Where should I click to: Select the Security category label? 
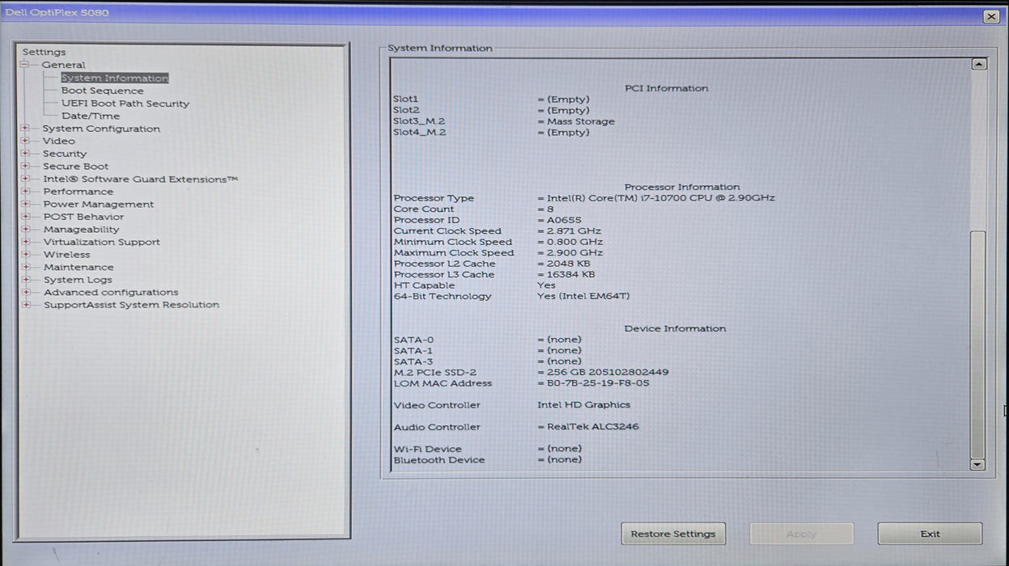pos(65,154)
